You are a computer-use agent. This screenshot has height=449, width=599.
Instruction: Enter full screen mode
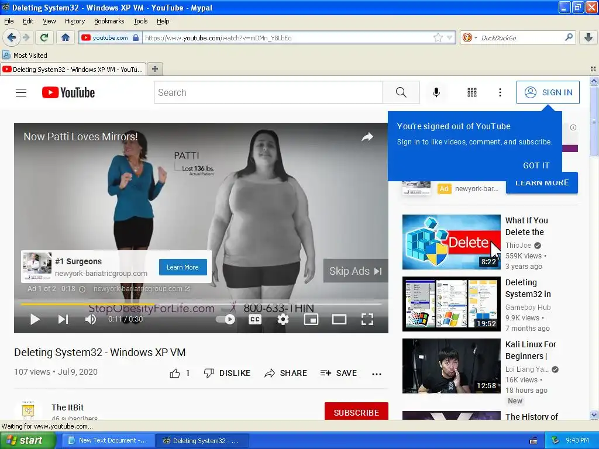[367, 319]
